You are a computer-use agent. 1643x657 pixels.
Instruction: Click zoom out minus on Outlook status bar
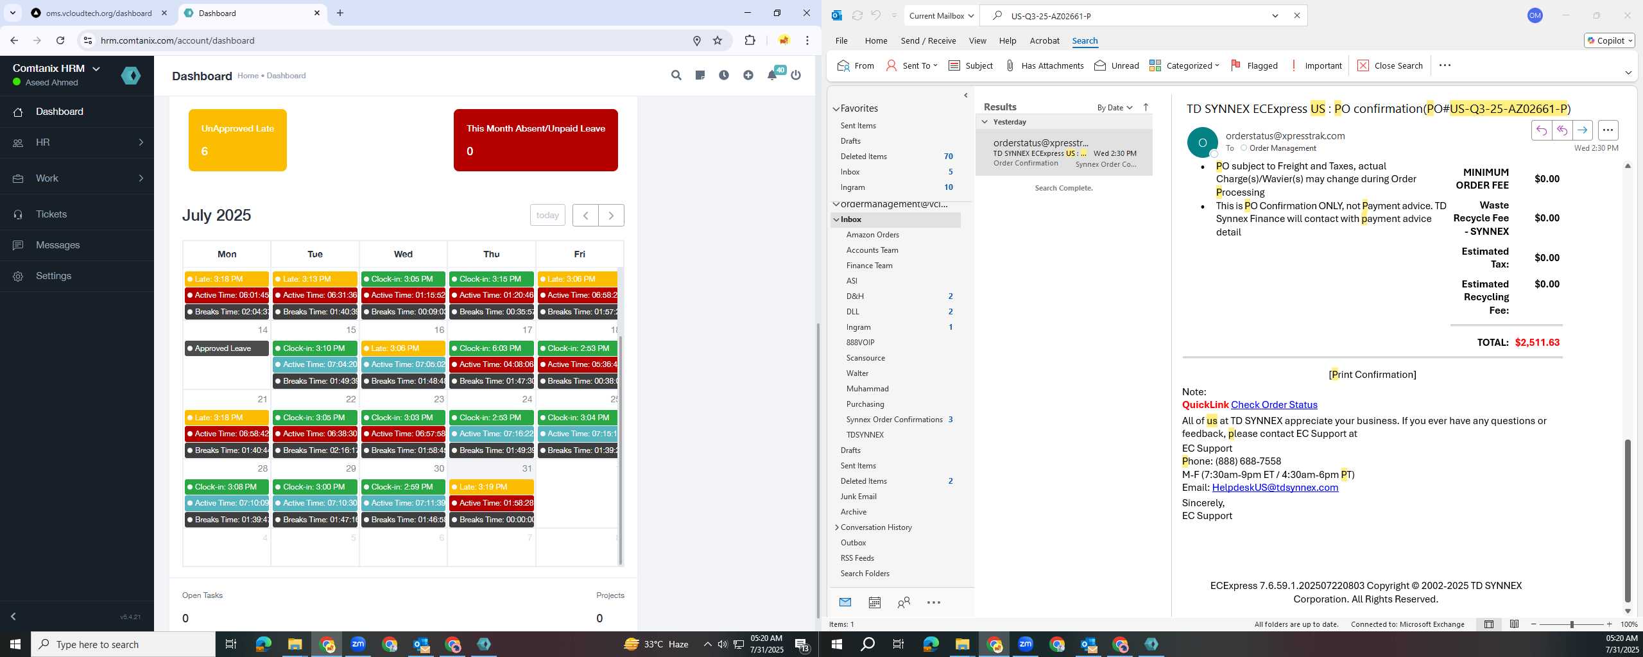[1534, 624]
